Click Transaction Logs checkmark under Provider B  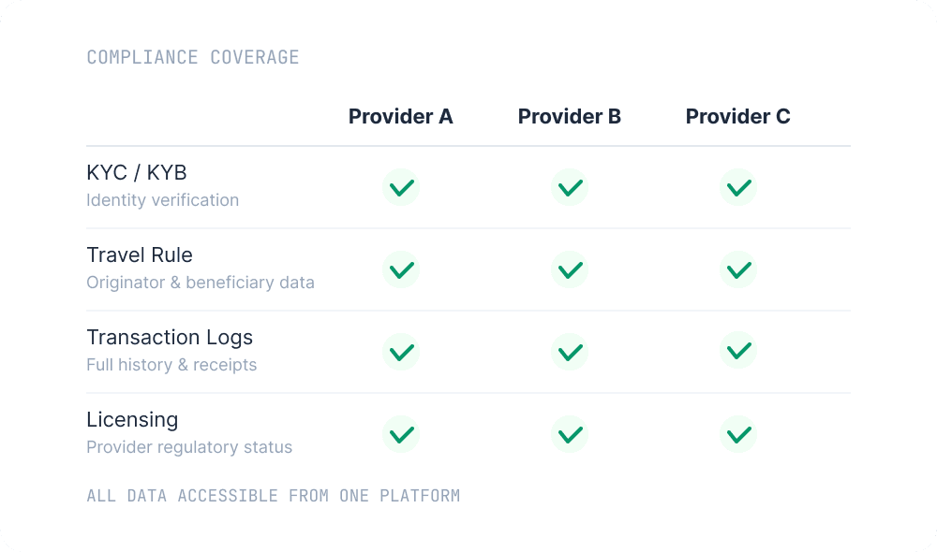[x=570, y=352]
